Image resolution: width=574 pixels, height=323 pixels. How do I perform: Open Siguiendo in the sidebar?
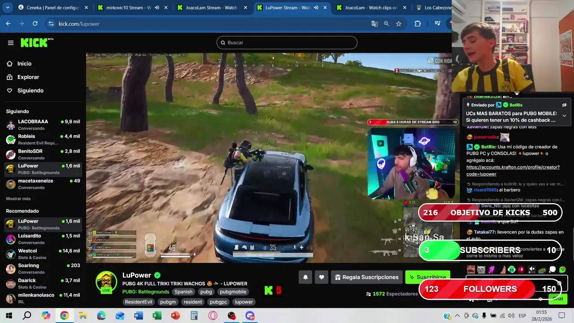(30, 91)
